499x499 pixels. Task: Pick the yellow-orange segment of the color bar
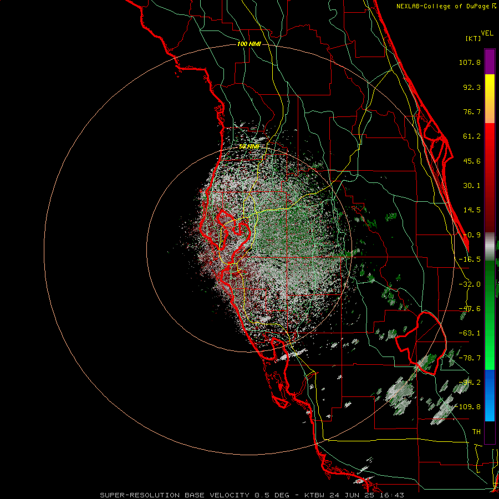coord(490,99)
